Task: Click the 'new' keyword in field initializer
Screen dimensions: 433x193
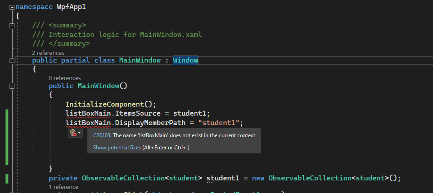Action: (258, 178)
